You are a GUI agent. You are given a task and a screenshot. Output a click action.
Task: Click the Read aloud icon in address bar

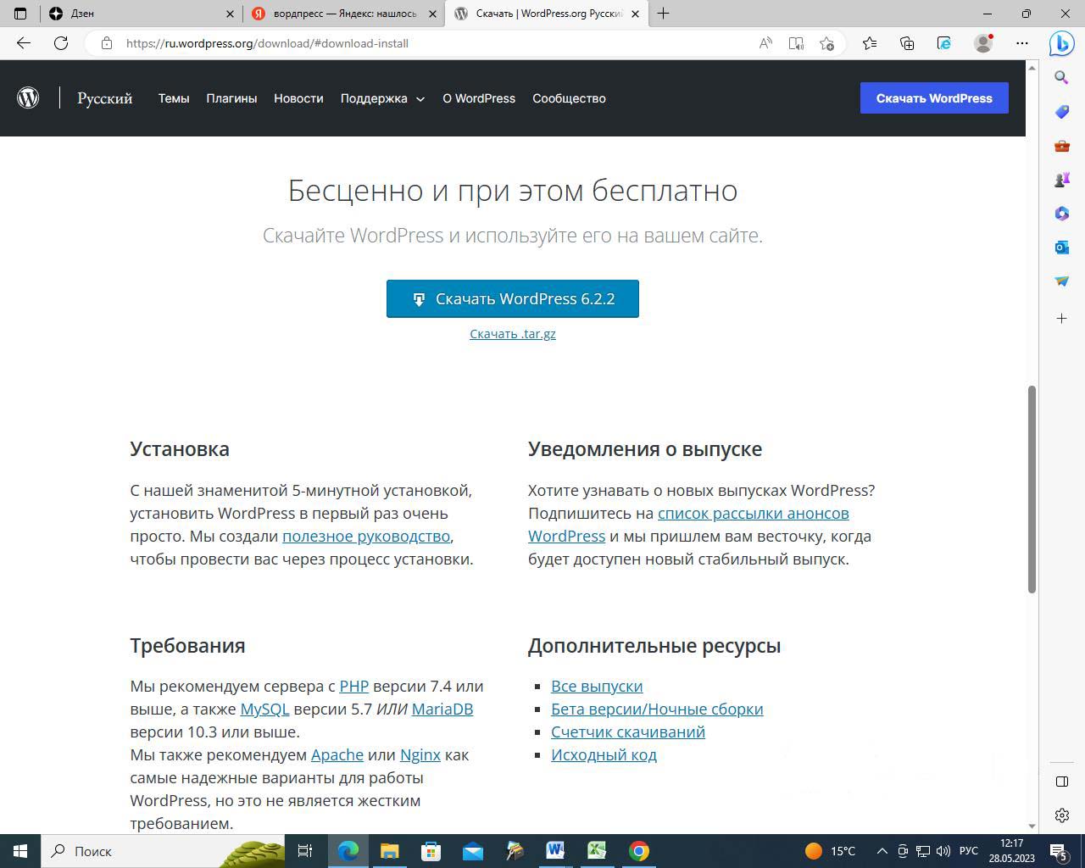765,43
